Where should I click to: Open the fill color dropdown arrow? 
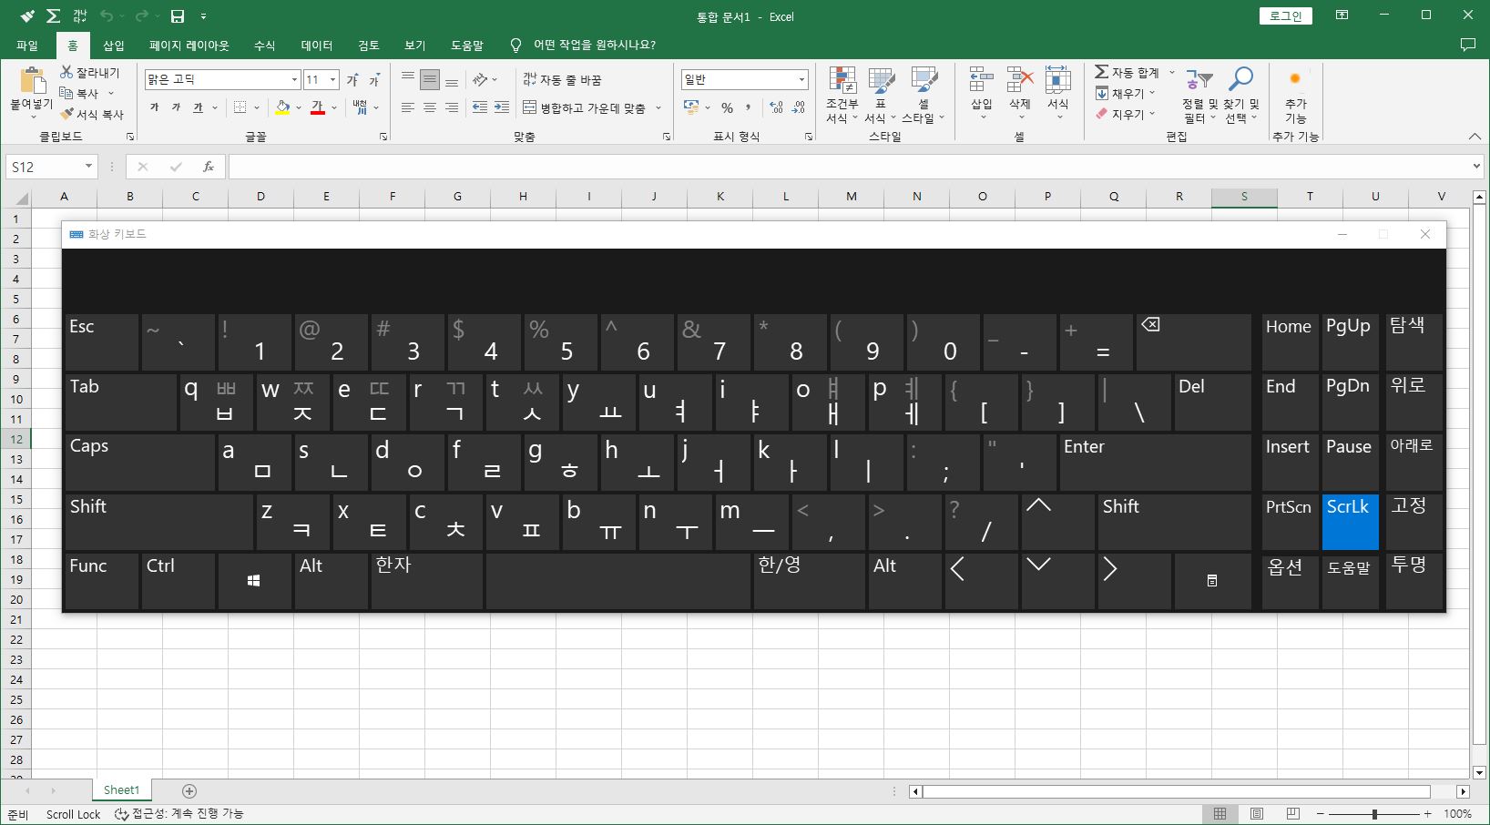[x=298, y=107]
